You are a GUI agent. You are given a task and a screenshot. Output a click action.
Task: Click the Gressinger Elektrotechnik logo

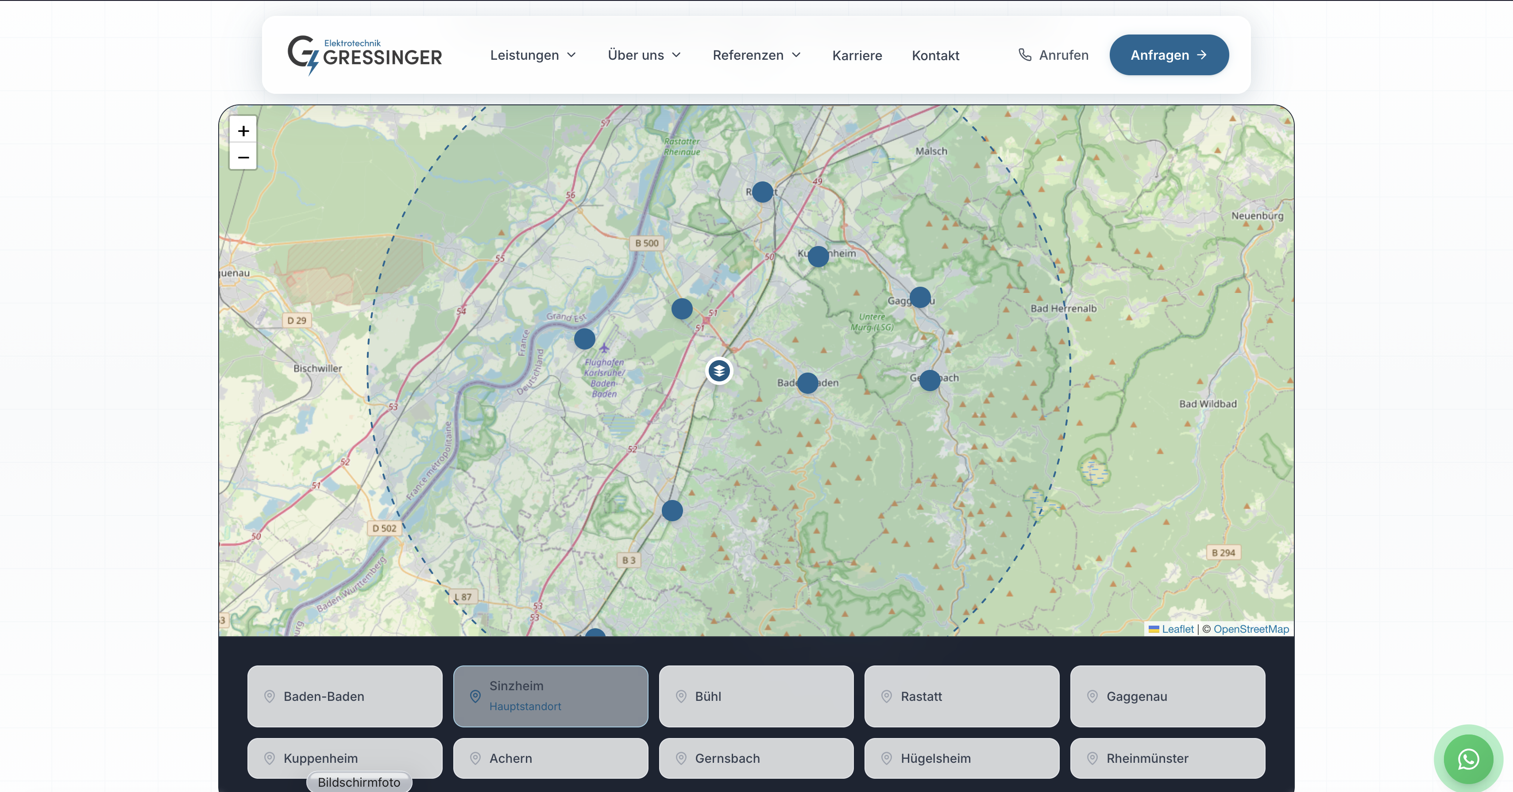click(364, 55)
